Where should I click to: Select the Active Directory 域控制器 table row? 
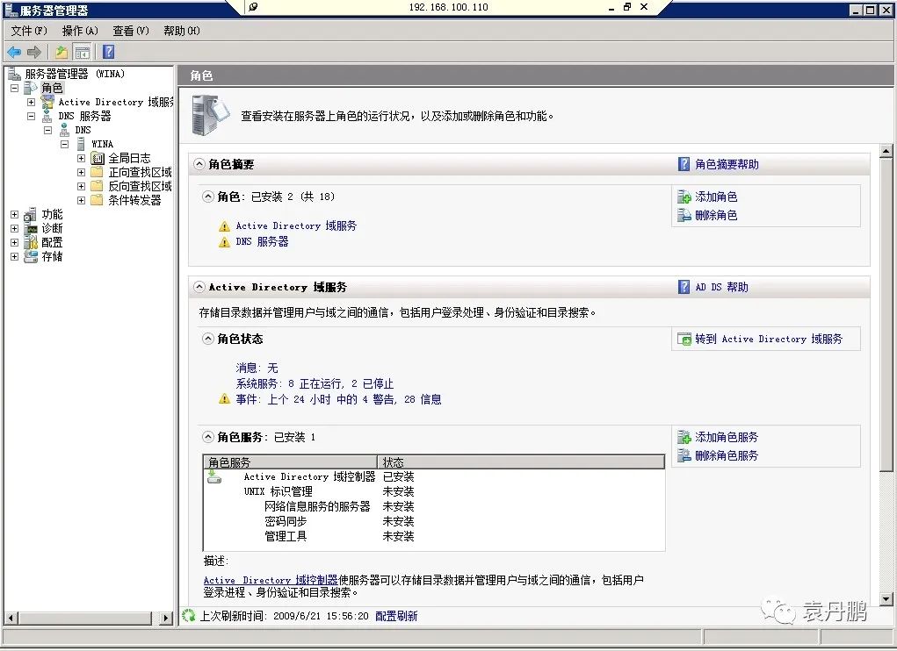tap(434, 476)
